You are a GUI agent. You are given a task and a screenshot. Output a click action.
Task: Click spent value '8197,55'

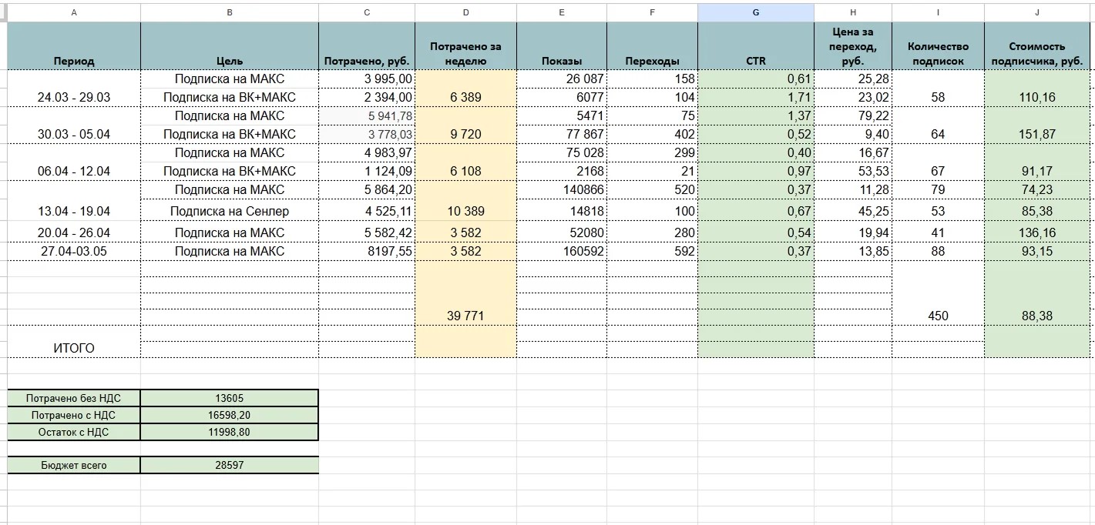point(367,251)
